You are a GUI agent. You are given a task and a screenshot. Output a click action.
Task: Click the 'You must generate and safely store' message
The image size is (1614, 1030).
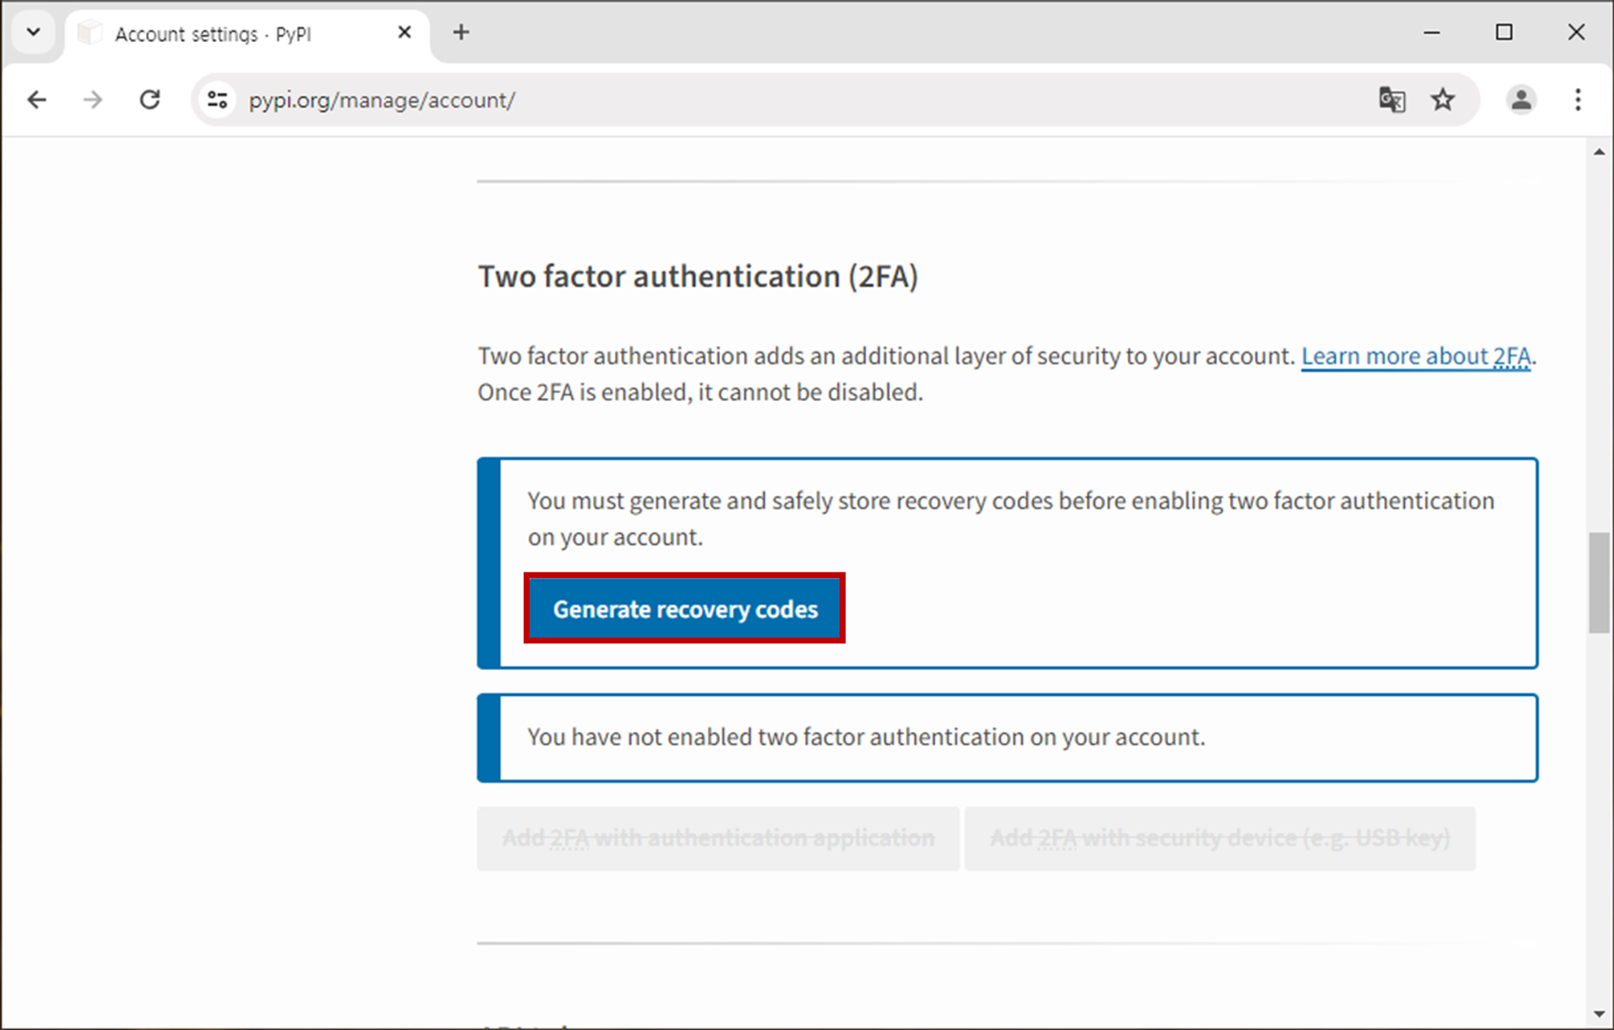(x=1011, y=519)
